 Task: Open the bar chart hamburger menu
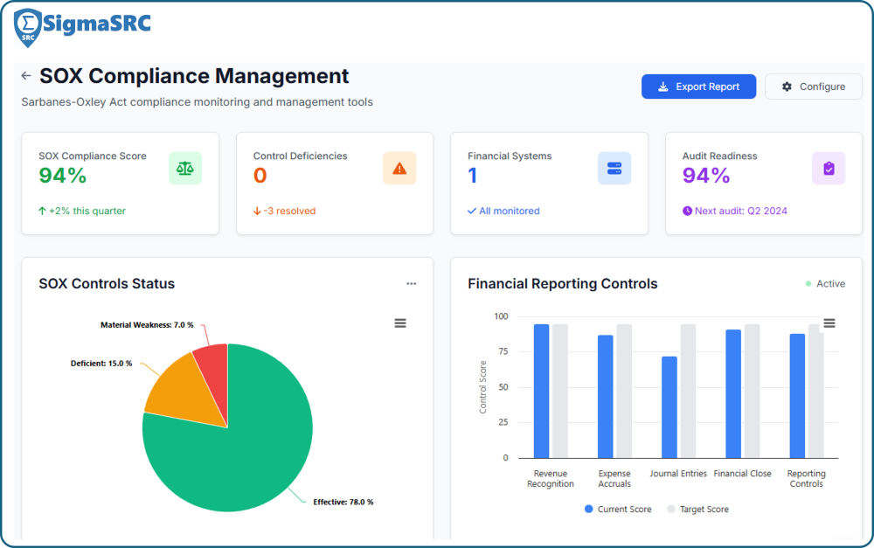tap(829, 323)
